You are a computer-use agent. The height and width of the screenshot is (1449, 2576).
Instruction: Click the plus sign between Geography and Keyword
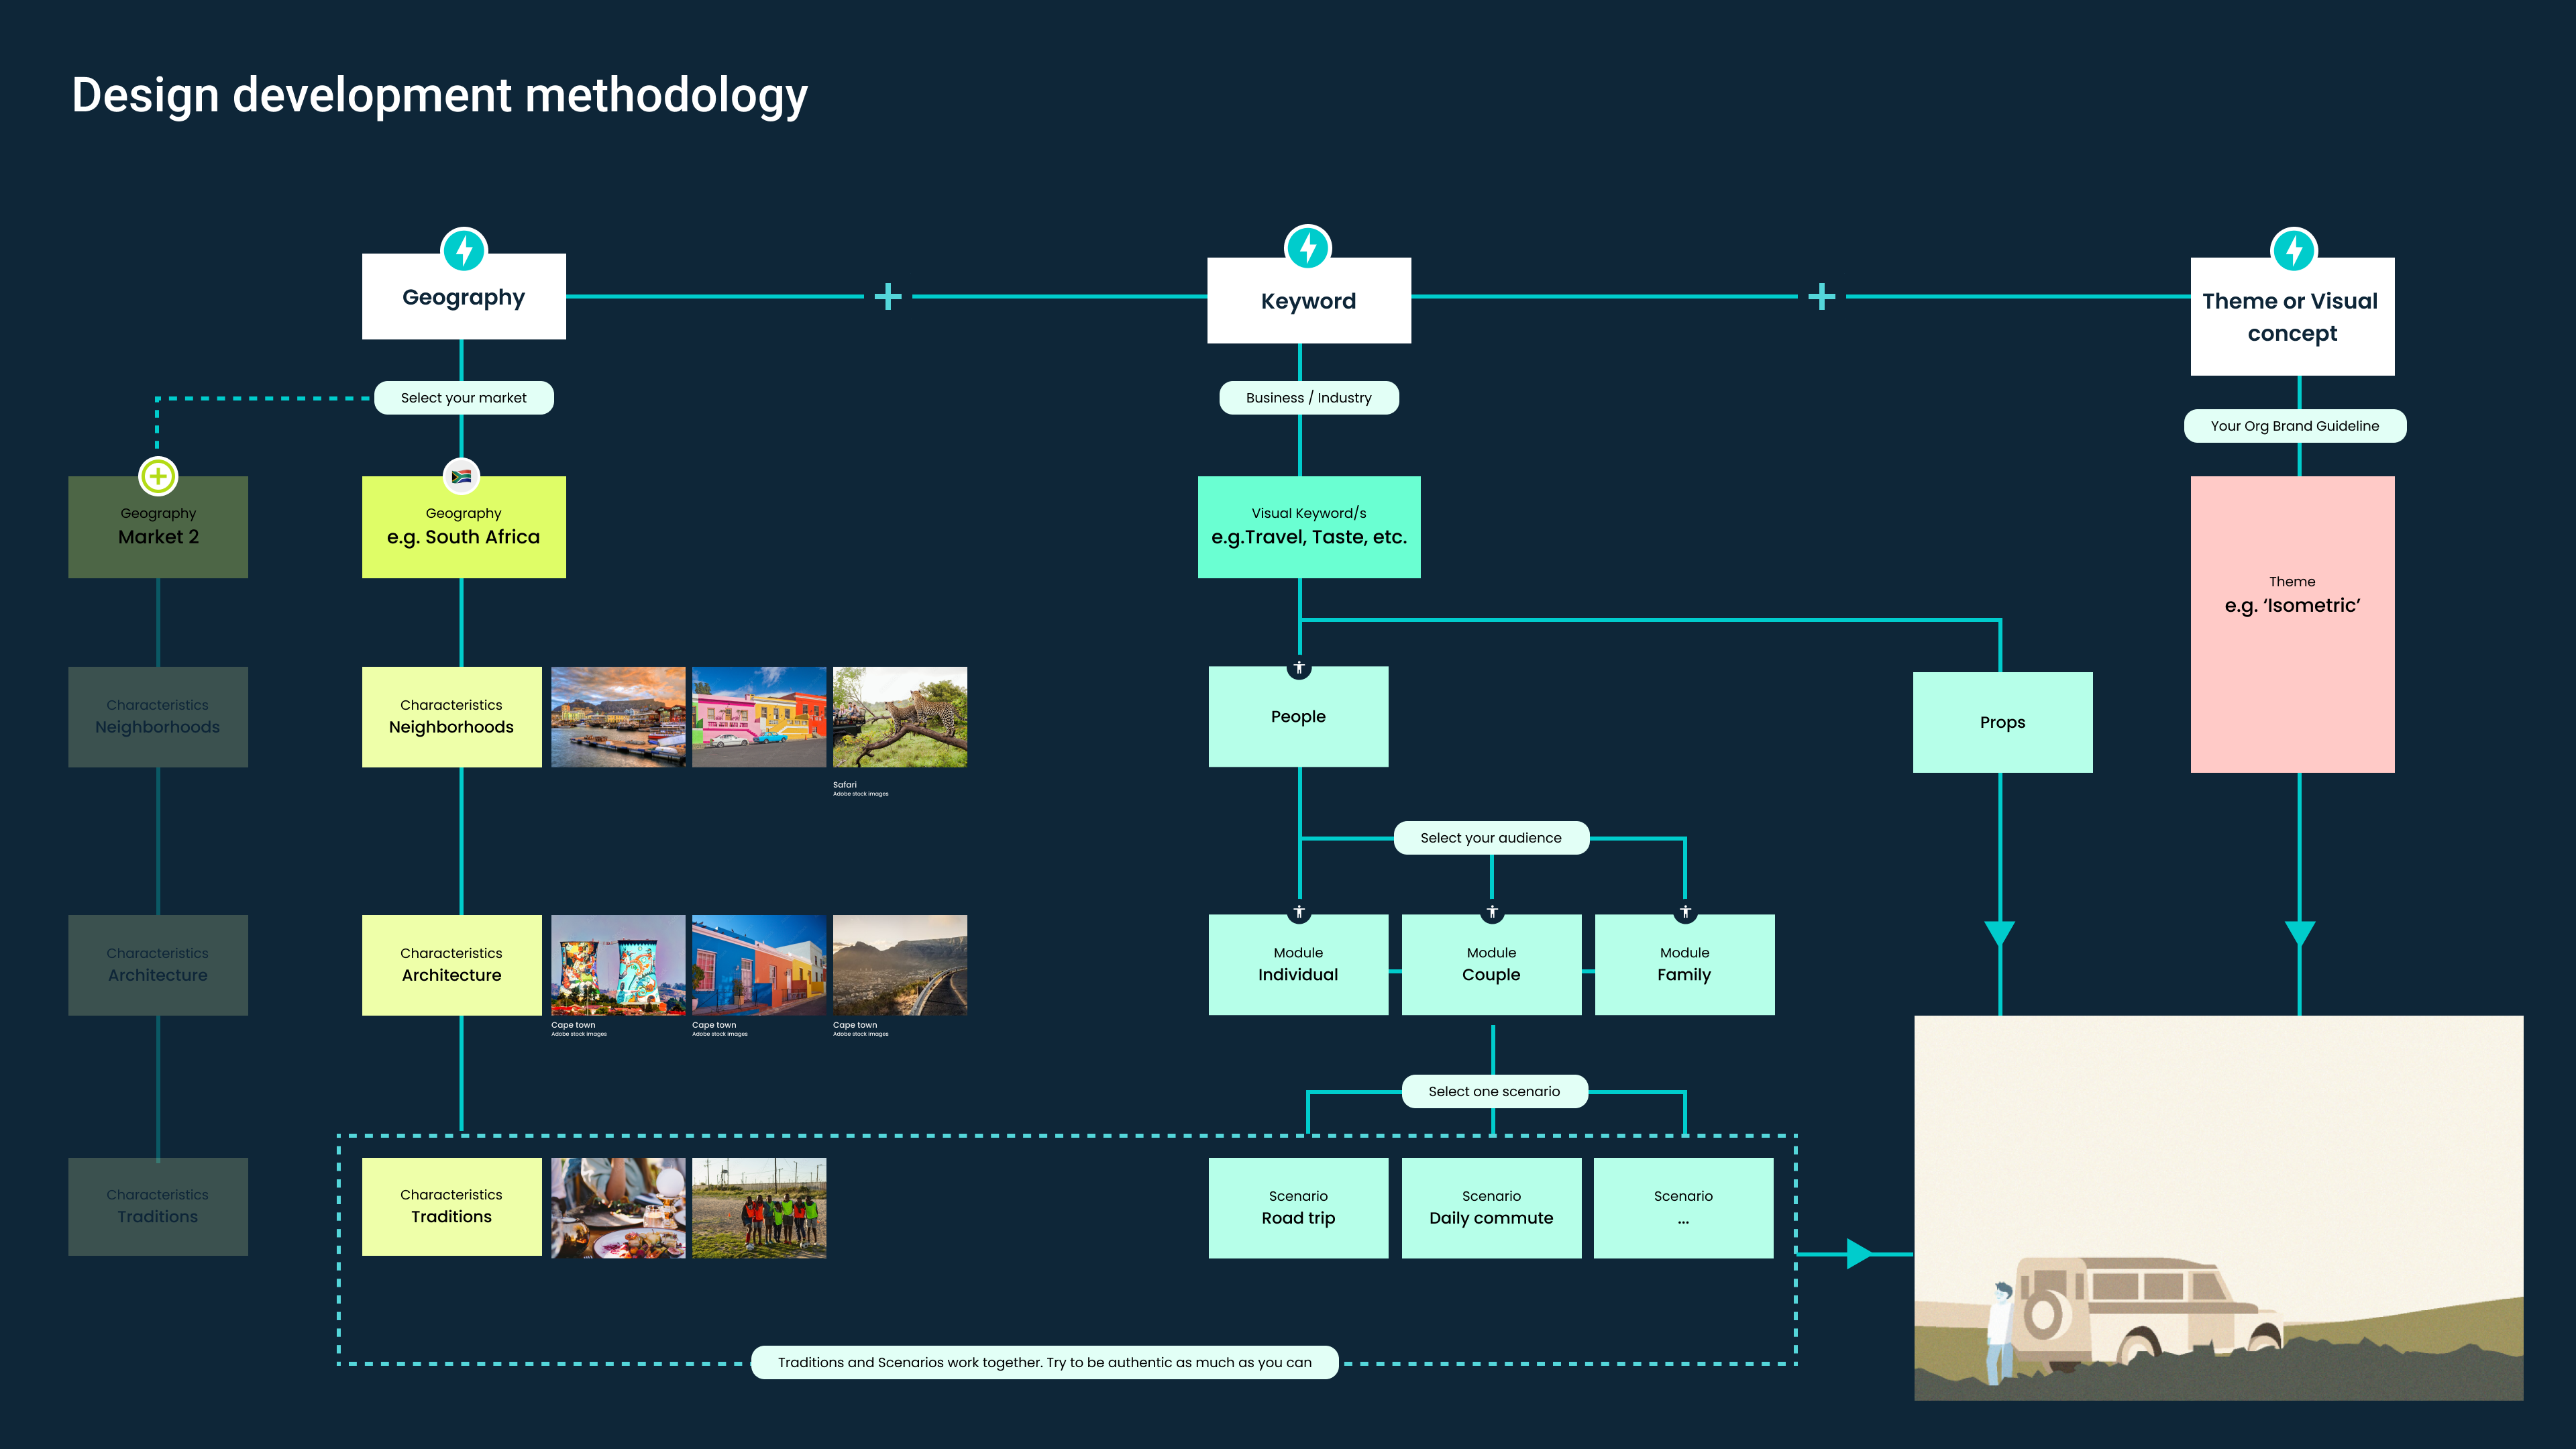click(887, 296)
